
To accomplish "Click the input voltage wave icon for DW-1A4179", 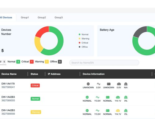I will 99,84.
